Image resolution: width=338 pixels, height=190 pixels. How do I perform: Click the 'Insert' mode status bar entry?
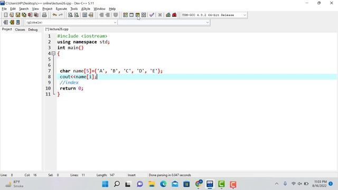(132, 175)
